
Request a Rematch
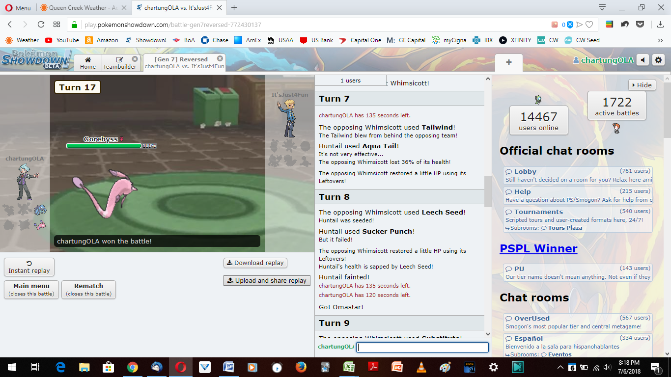(x=88, y=290)
